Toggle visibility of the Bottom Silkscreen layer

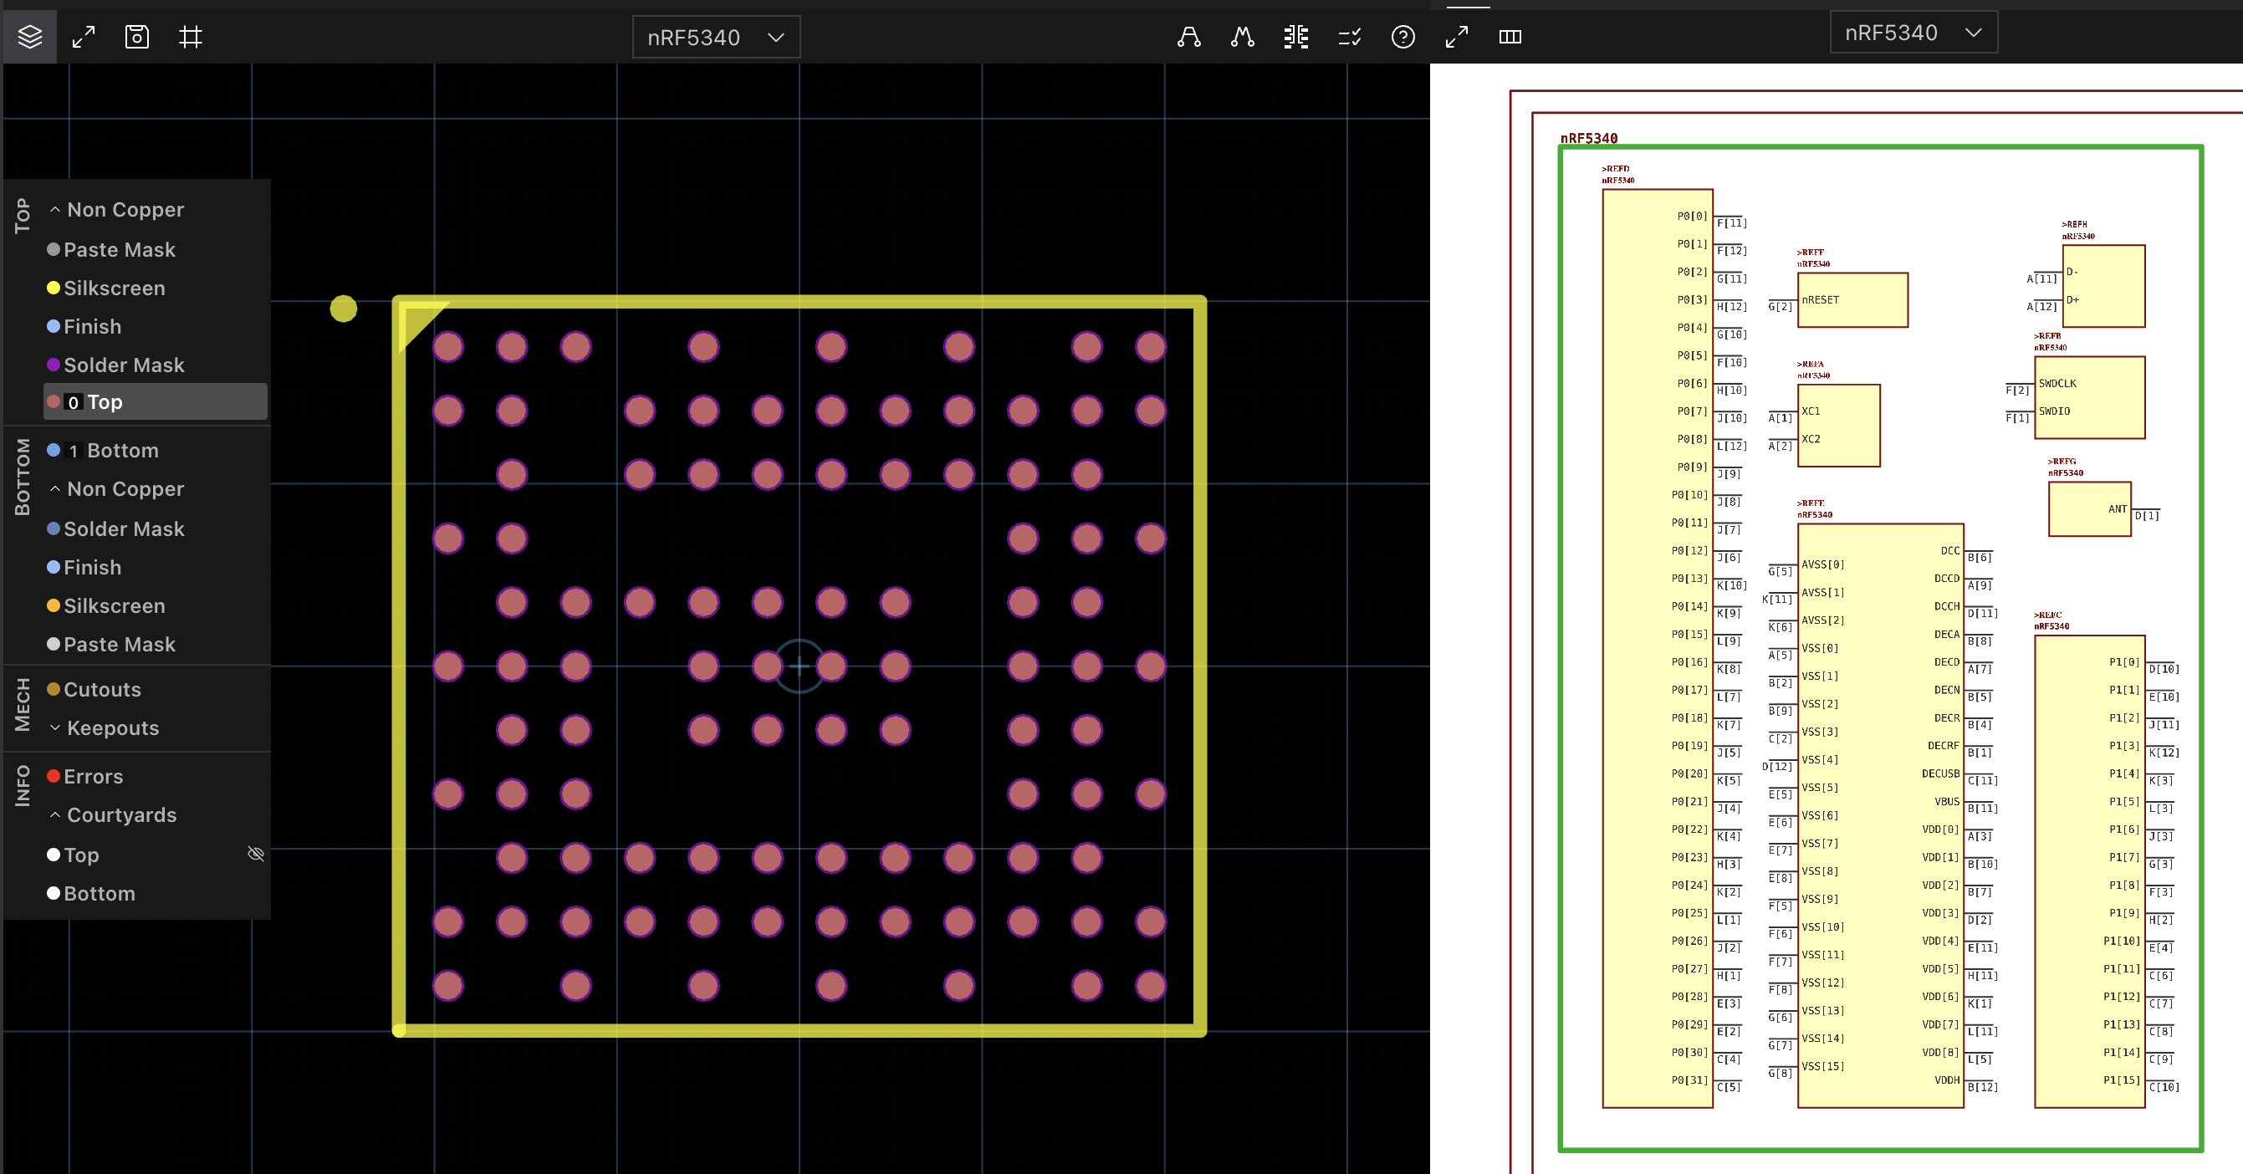click(115, 605)
